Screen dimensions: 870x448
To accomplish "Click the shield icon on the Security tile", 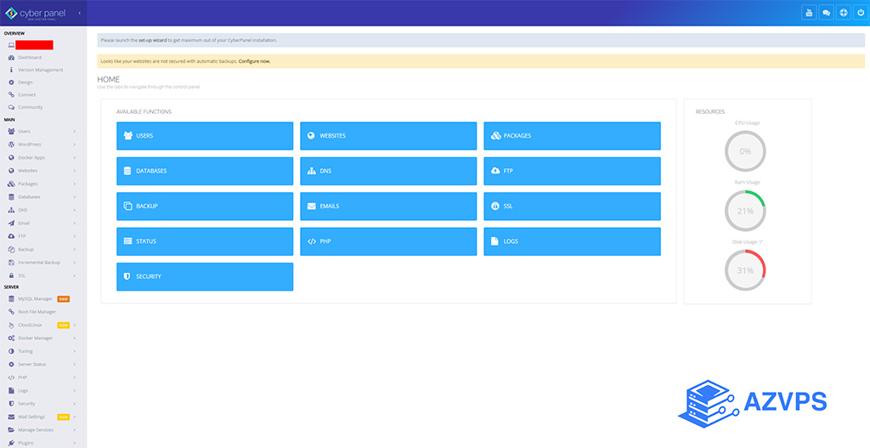I will [x=128, y=276].
